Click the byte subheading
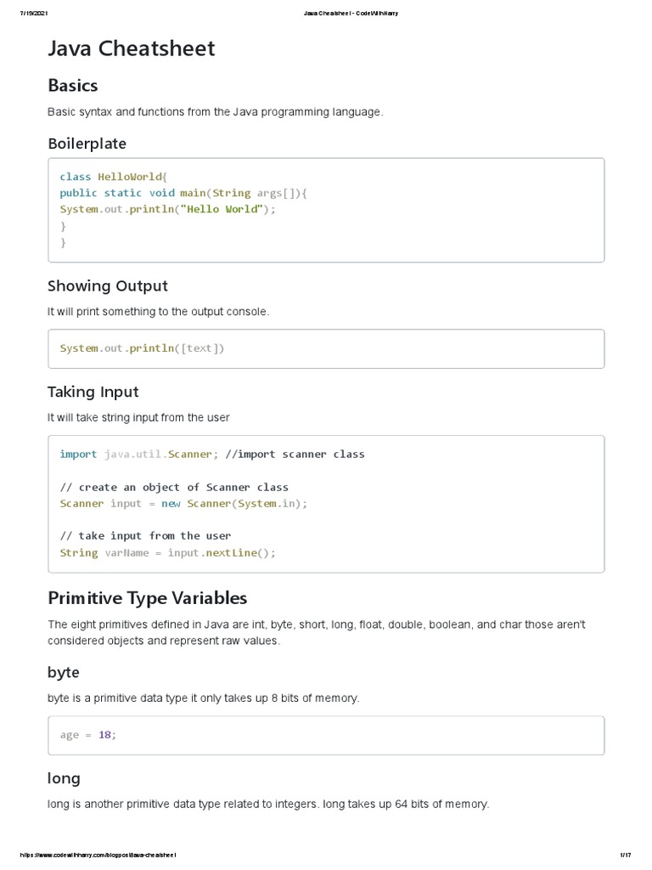 [64, 672]
